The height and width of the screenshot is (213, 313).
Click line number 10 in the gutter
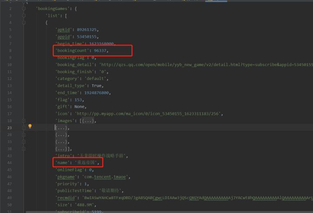[x=10, y=65]
